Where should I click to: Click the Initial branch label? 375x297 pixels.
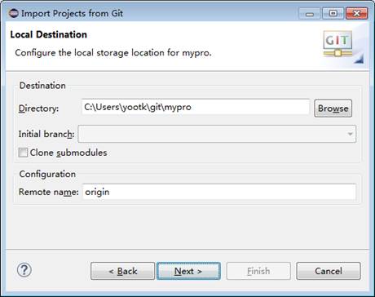point(46,134)
